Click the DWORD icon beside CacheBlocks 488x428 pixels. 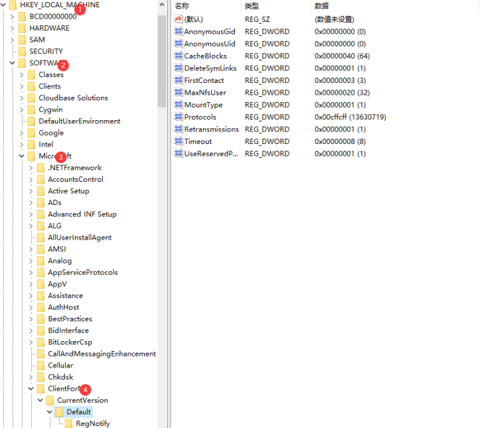point(179,56)
